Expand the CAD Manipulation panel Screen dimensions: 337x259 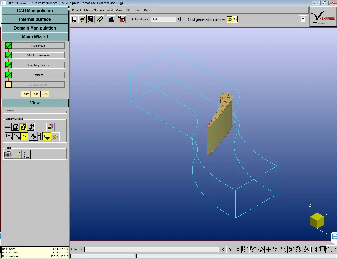coord(35,11)
